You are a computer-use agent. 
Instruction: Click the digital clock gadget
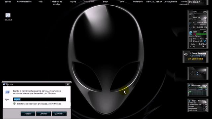[197, 73]
